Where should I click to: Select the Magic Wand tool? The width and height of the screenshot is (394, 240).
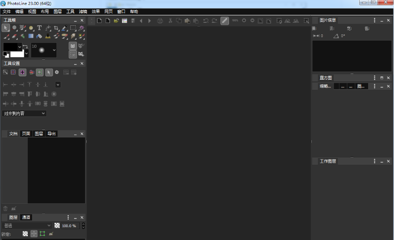coord(81,28)
